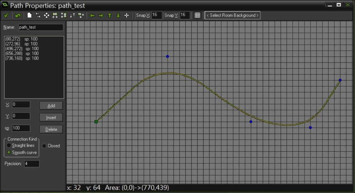Select the Smooth curve connection option
This screenshot has width=355, height=193.
9,153
